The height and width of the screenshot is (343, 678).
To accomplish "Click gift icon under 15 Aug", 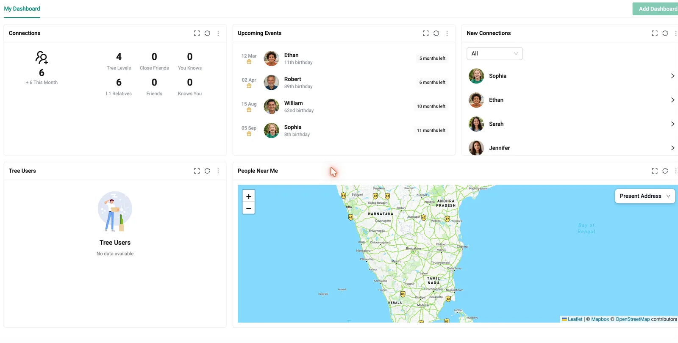I will click(249, 110).
